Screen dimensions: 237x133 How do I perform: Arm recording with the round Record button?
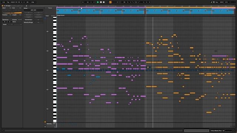[104, 2]
